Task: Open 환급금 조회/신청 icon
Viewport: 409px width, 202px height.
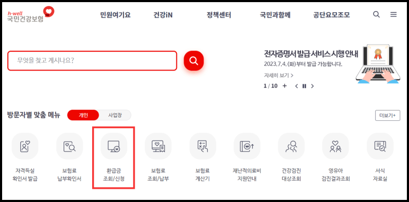Action: 114,146
